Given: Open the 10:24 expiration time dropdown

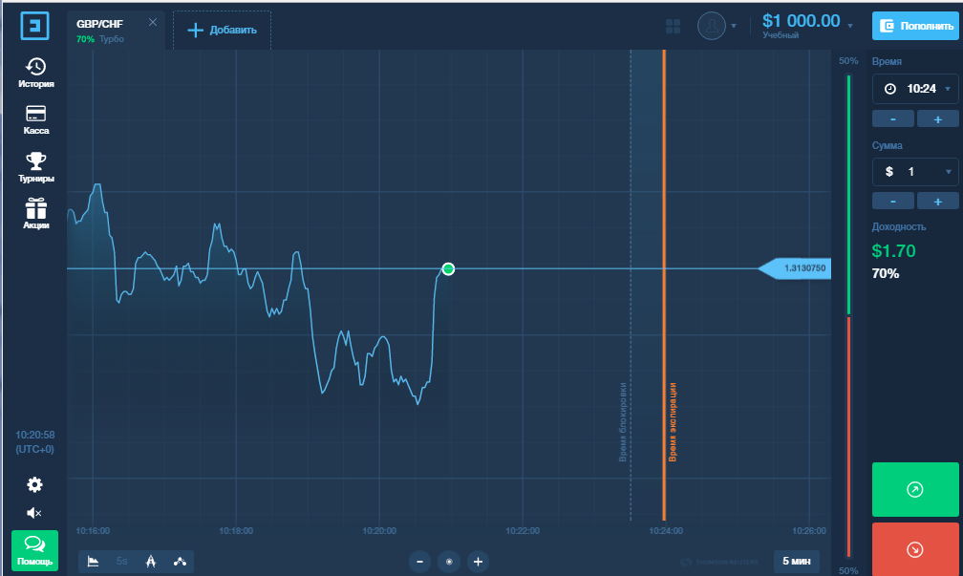Looking at the screenshot, I should coord(915,89).
